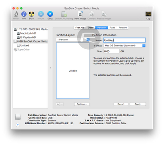164x145 pixels.
Task: Click the partition Name text field
Action: tap(124, 40)
